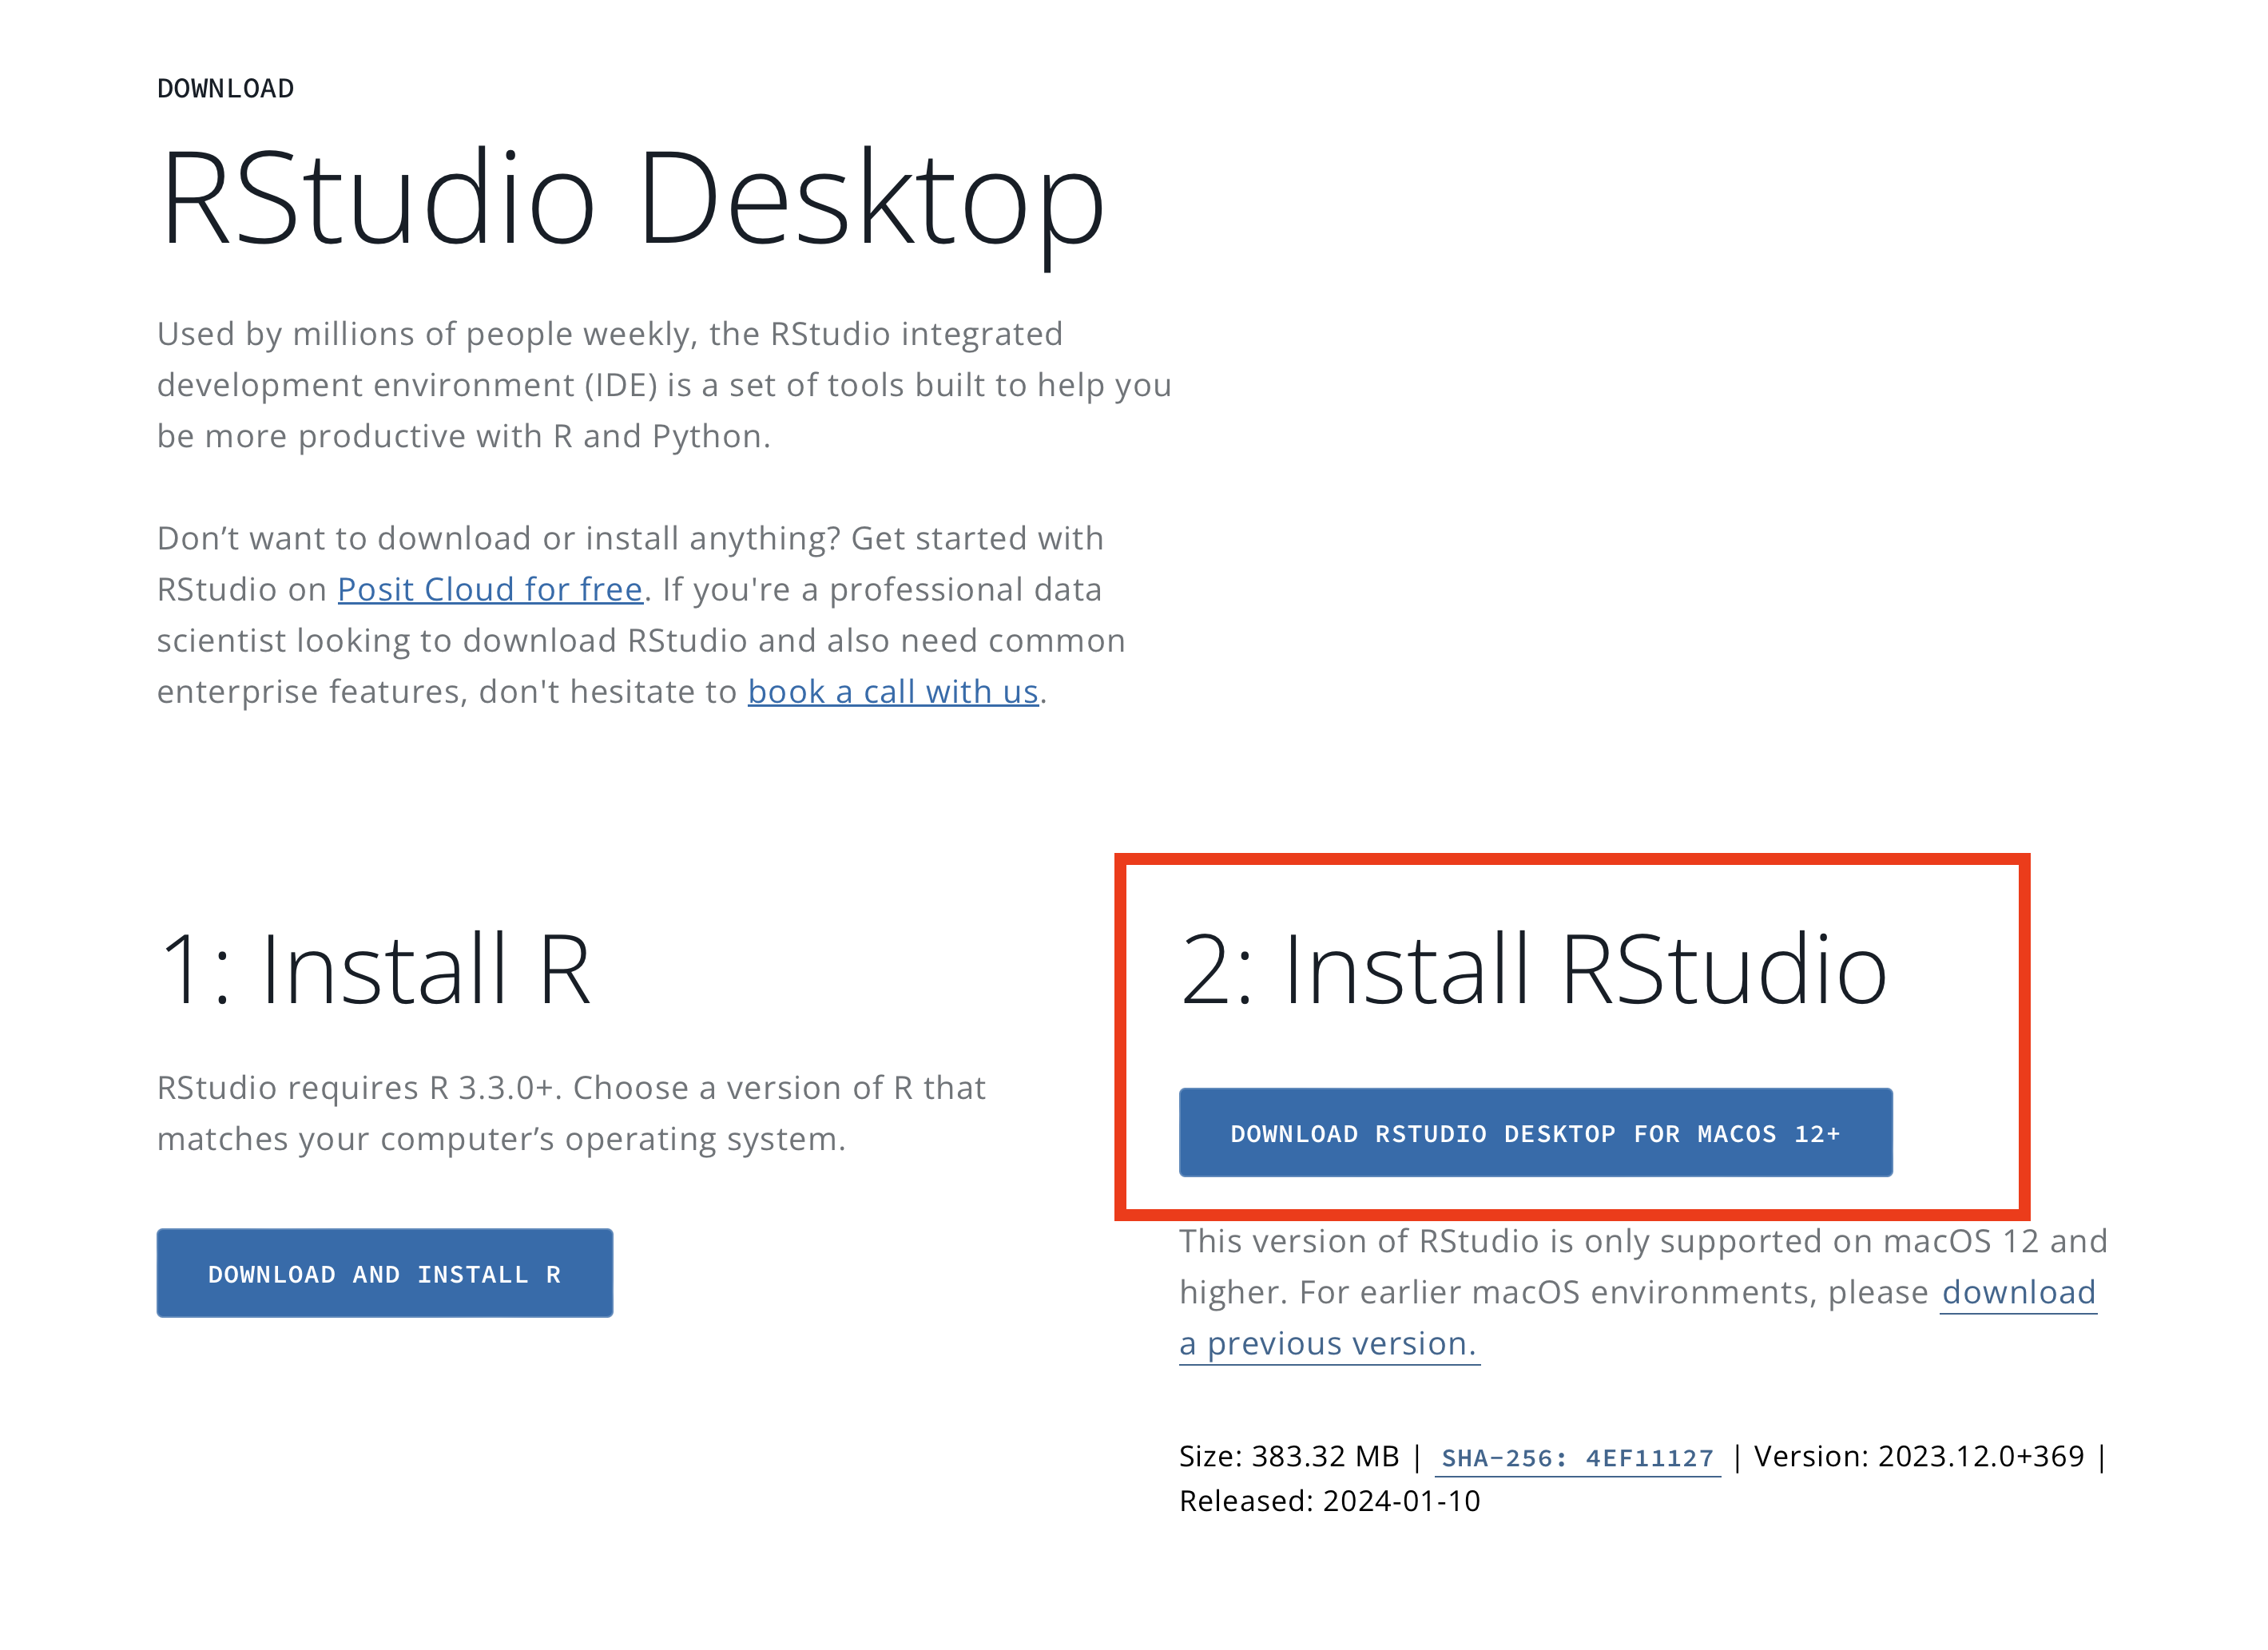Click the 2: Install RStudio heading
Viewport: 2268px width, 1650px height.
pyautogui.click(x=1533, y=969)
